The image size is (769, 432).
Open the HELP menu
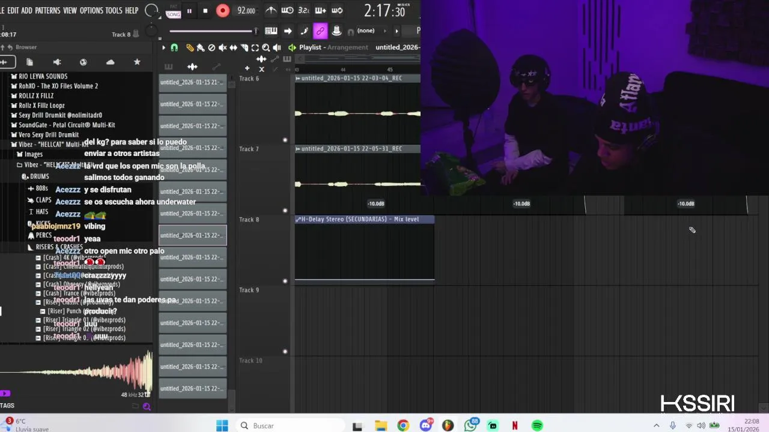(132, 11)
